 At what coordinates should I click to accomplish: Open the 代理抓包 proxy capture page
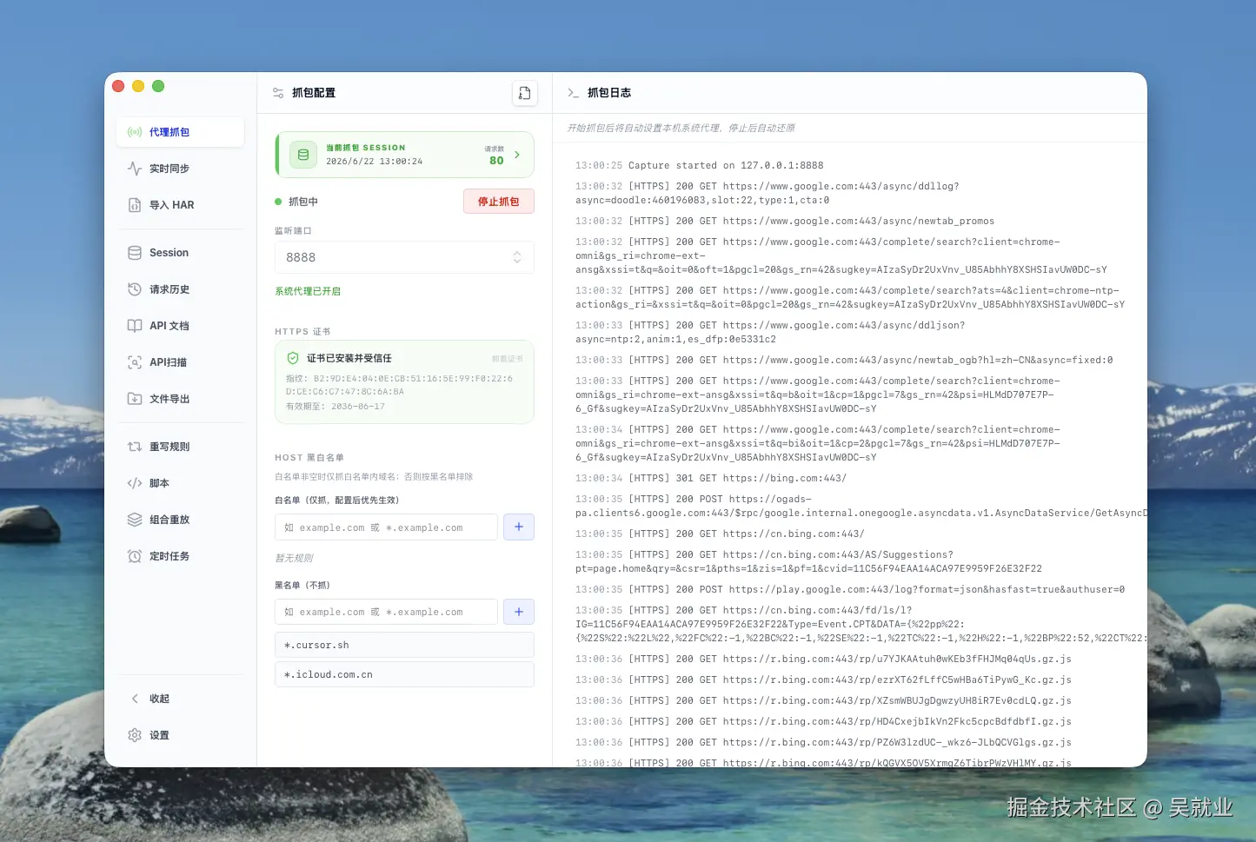pos(180,132)
